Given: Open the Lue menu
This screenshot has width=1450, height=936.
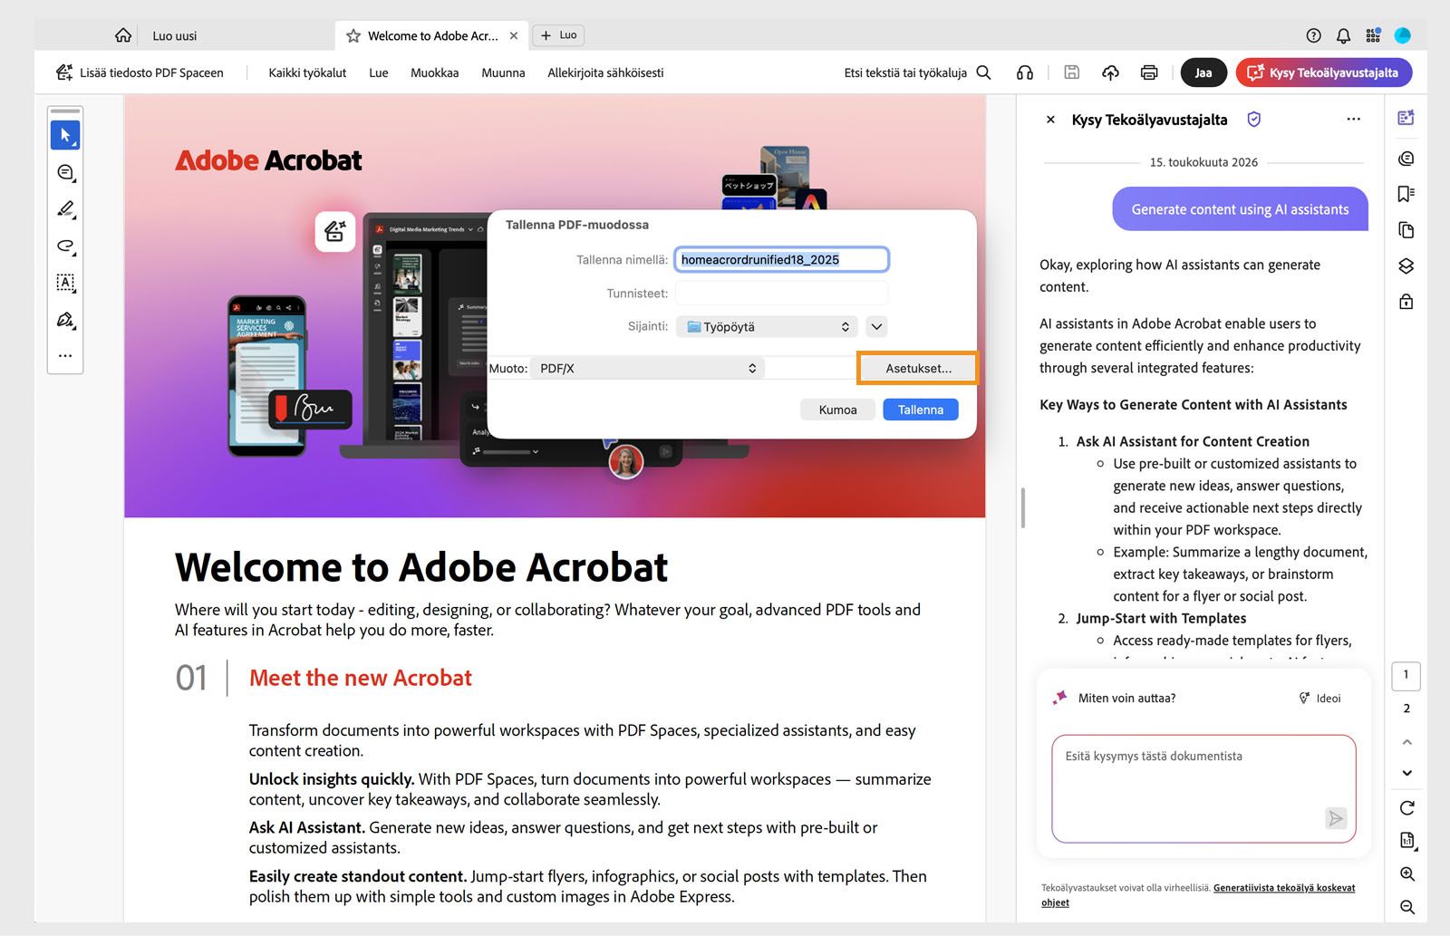Looking at the screenshot, I should coord(379,72).
